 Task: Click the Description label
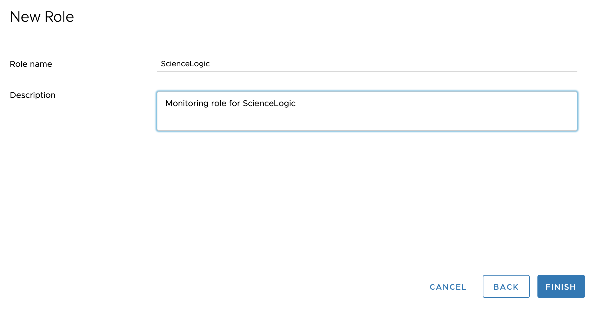(33, 95)
